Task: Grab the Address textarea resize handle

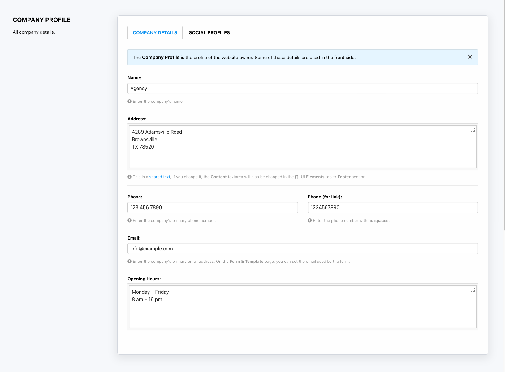Action: tap(475, 166)
